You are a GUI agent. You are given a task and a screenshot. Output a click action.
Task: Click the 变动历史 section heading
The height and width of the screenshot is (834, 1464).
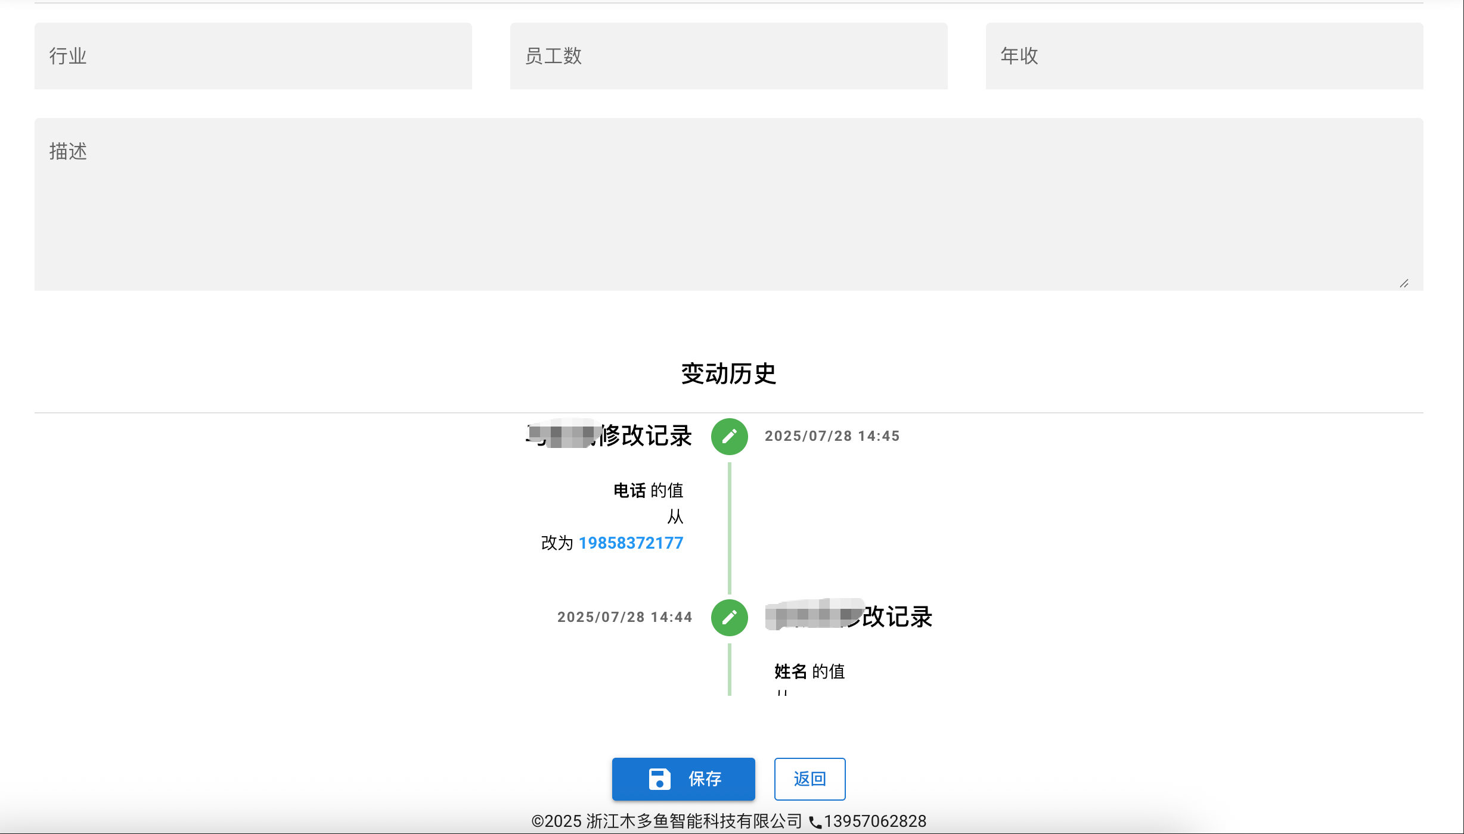[x=728, y=374]
